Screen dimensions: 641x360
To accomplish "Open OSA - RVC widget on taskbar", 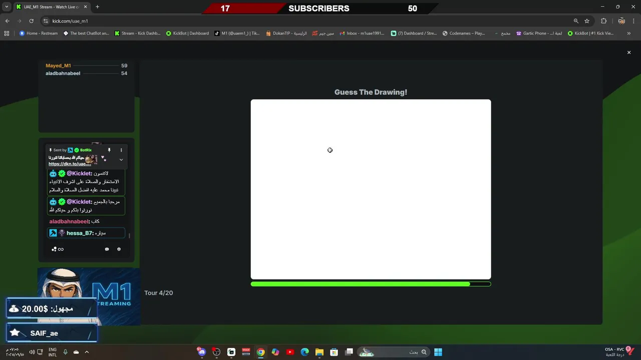I will 620,352.
